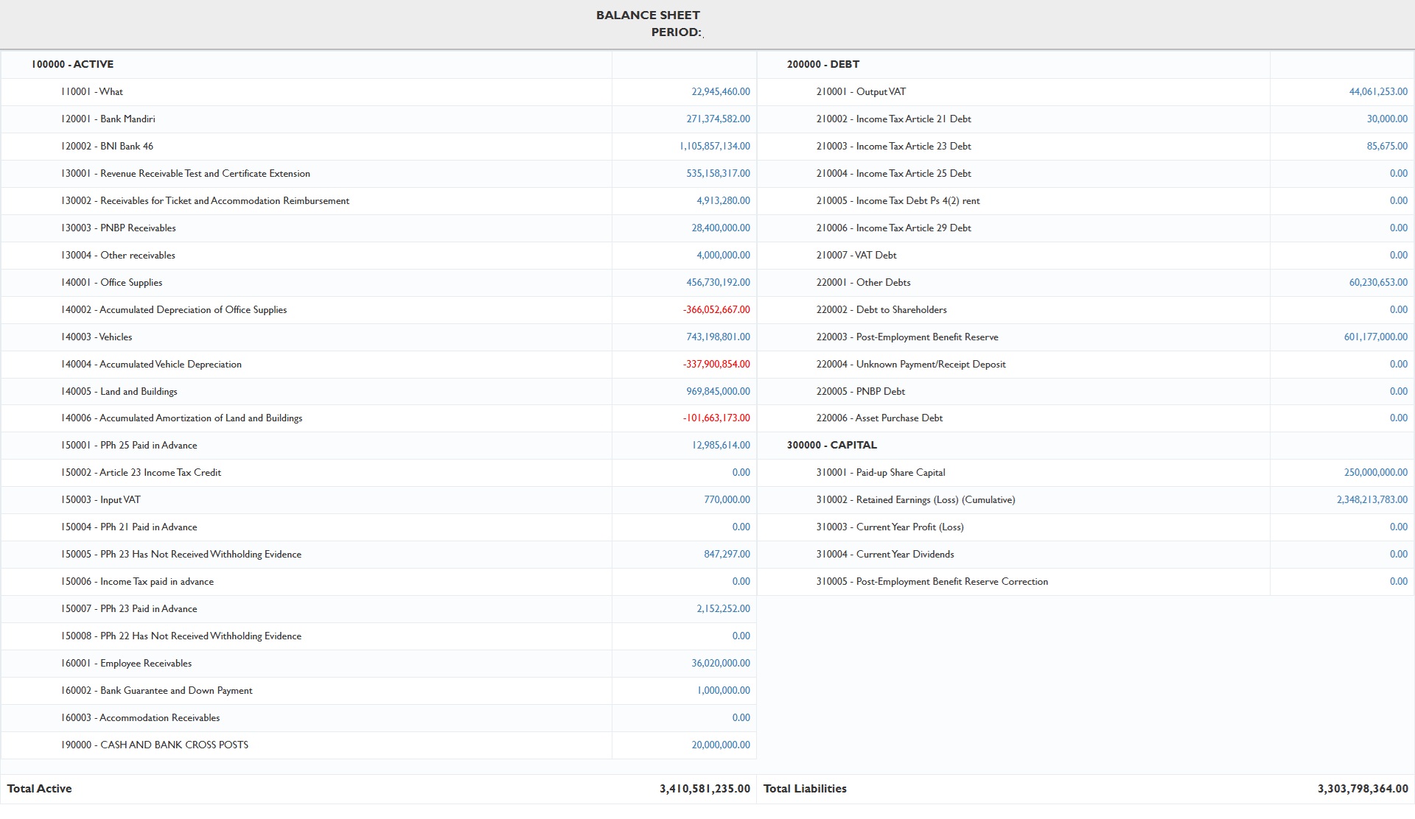Select the 300000 - CAPITAL header

832,446
